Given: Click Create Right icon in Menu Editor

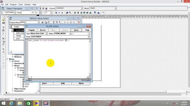Looking at the screenshot, I should click(x=57, y=22).
